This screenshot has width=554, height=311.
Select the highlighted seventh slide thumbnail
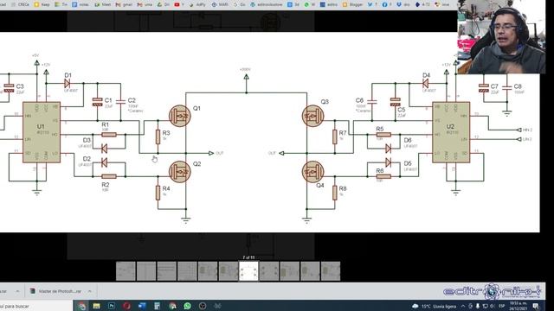click(x=248, y=271)
